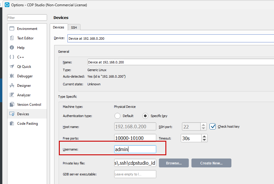This screenshot has height=184, width=274.
Task: Click the Help info circle icon
Action: pos(12,47)
